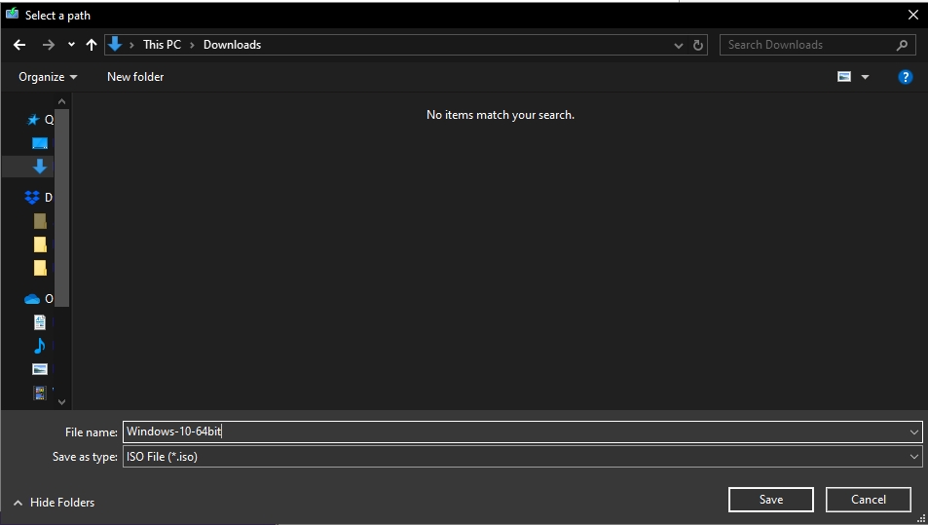This screenshot has height=525, width=928.
Task: Click the Downloads icon in address bar
Action: pyautogui.click(x=115, y=44)
